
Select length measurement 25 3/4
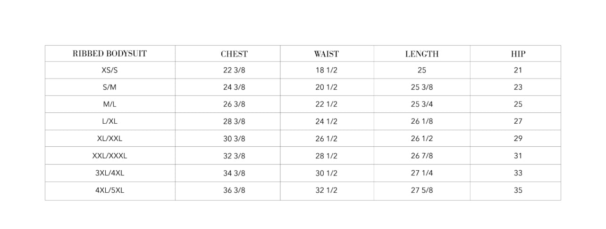point(421,104)
